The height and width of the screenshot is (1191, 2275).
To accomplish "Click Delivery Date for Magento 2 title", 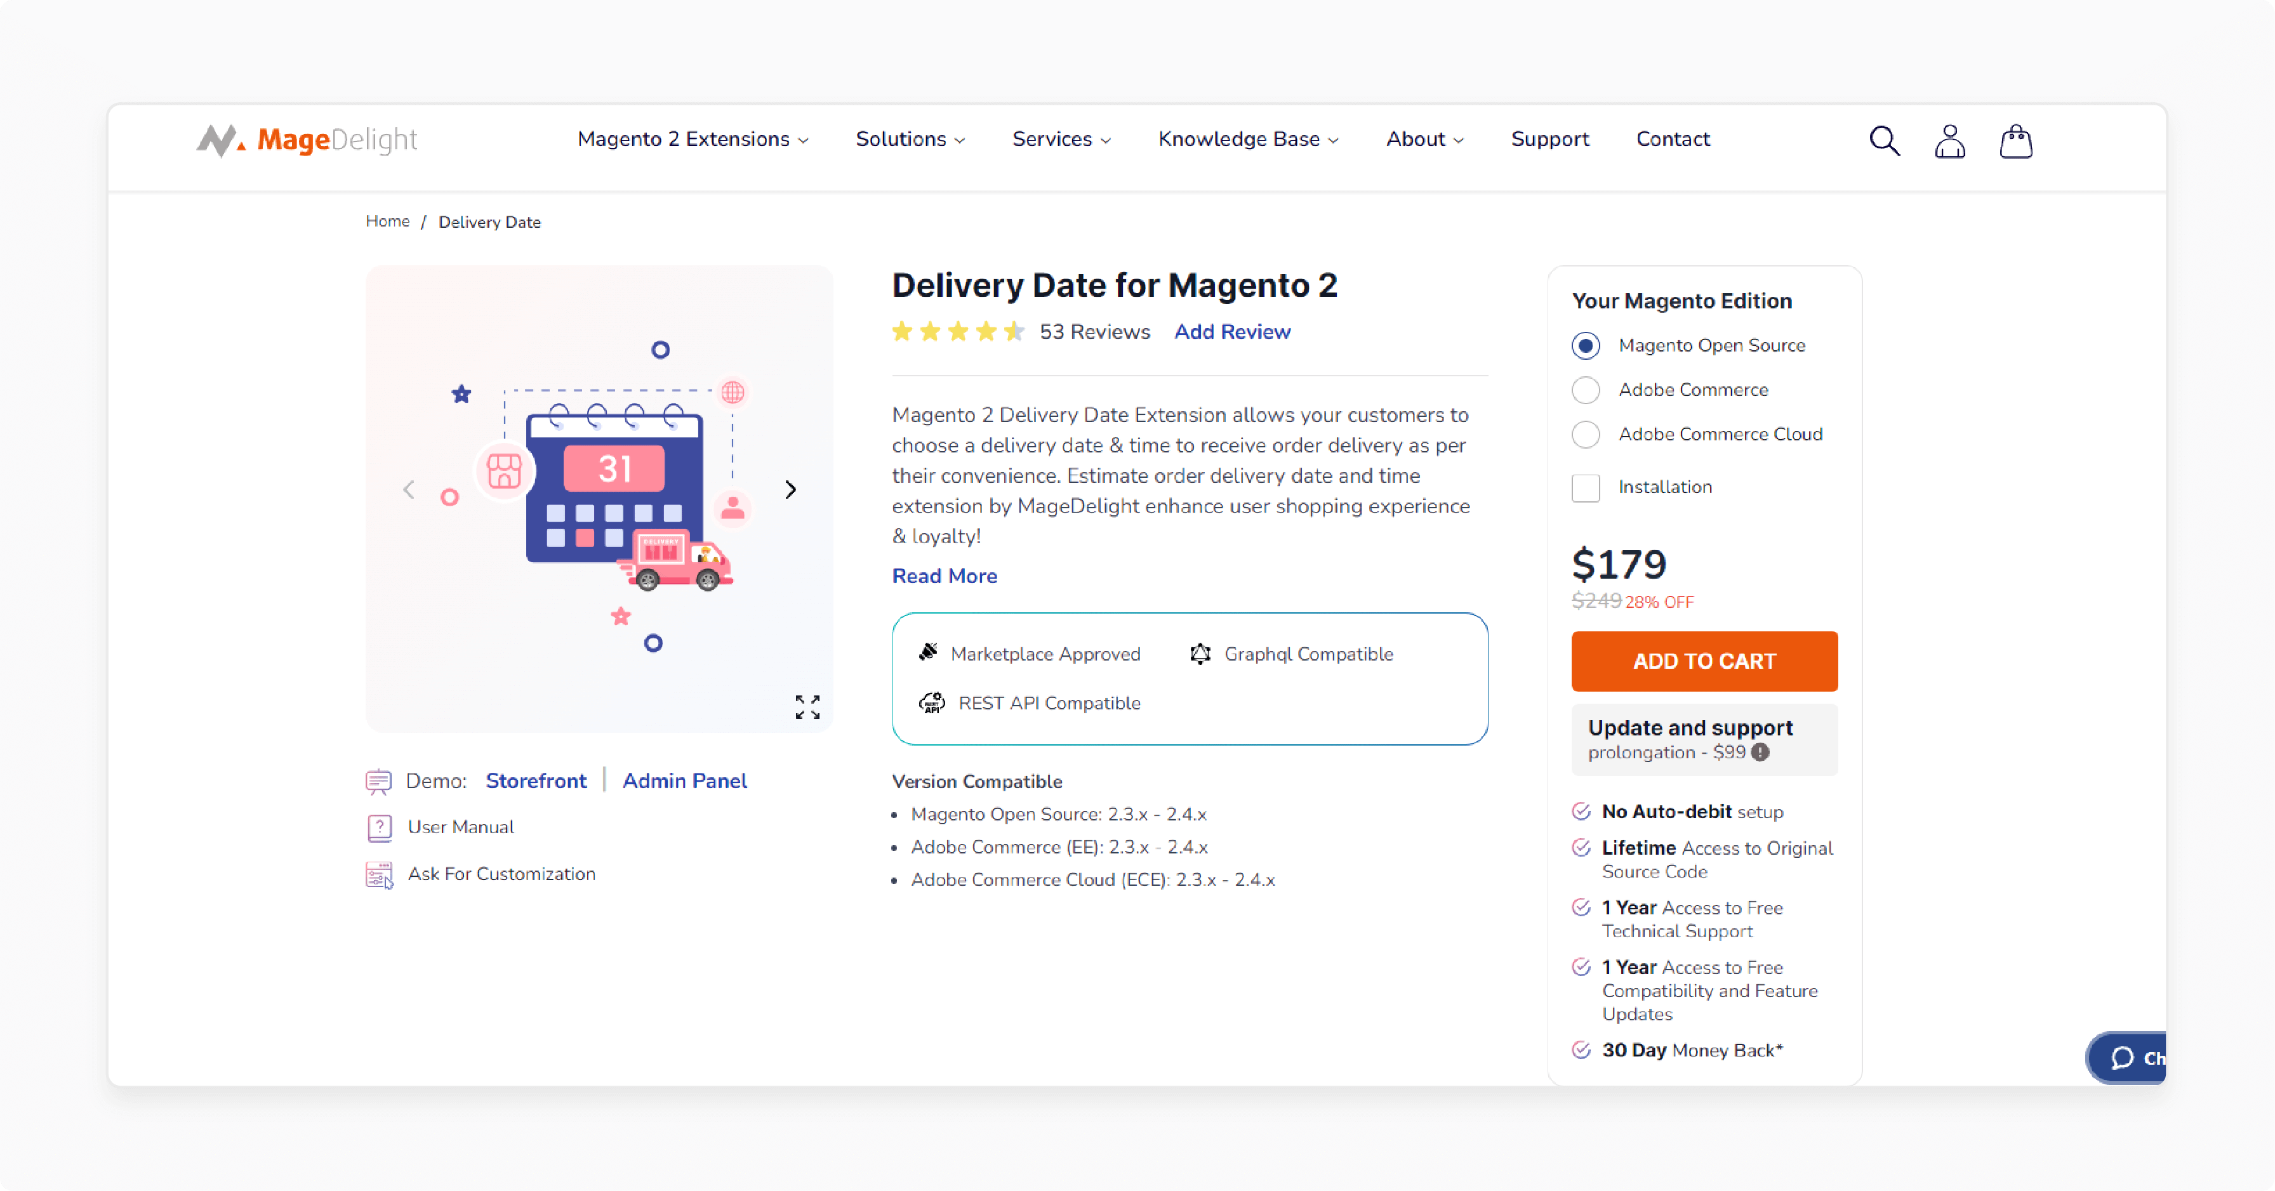I will point(1115,285).
